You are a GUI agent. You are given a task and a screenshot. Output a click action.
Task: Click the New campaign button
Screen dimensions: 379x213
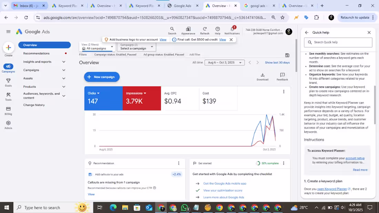102,77
